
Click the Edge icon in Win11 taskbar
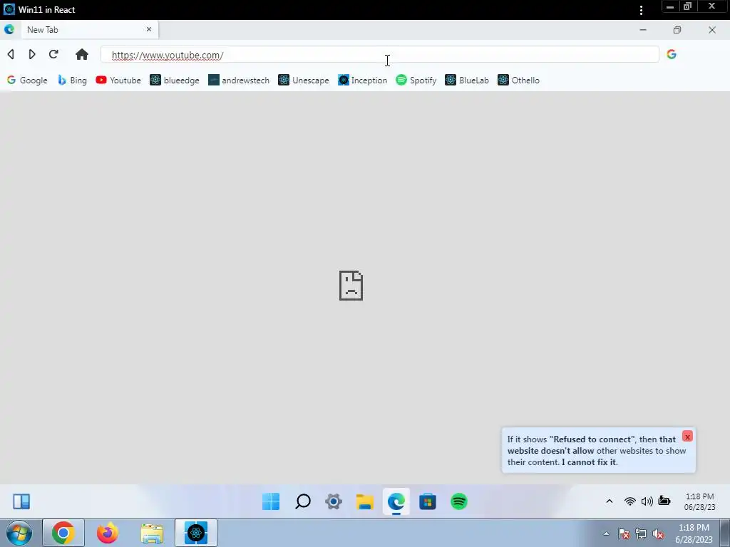tap(396, 501)
